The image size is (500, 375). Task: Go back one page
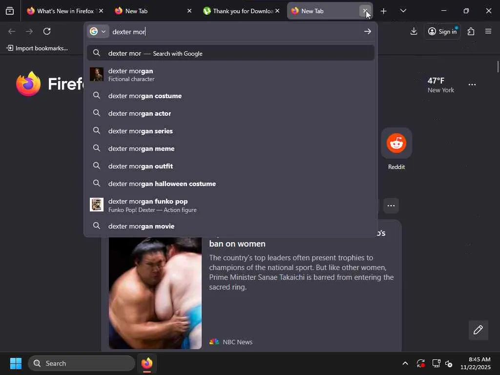[12, 31]
